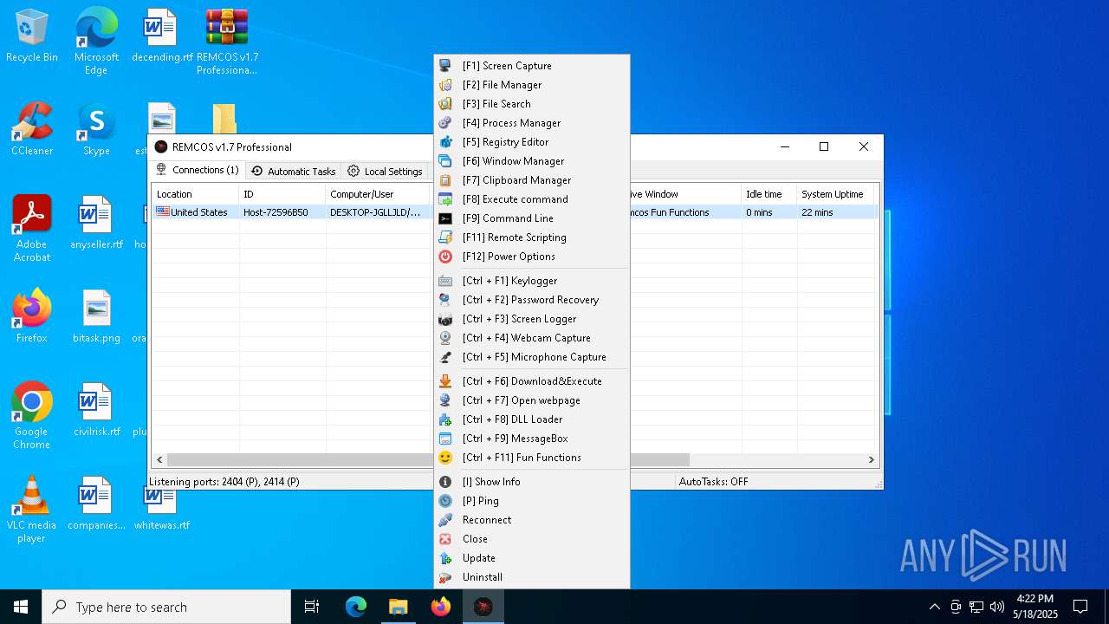The height and width of the screenshot is (624, 1109).
Task: Click the MessageBox window icon
Action: click(x=445, y=439)
